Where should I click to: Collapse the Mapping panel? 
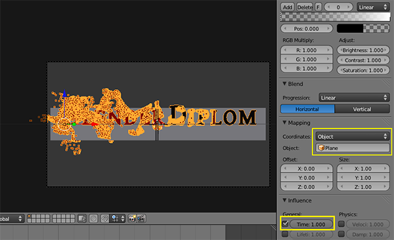point(284,123)
